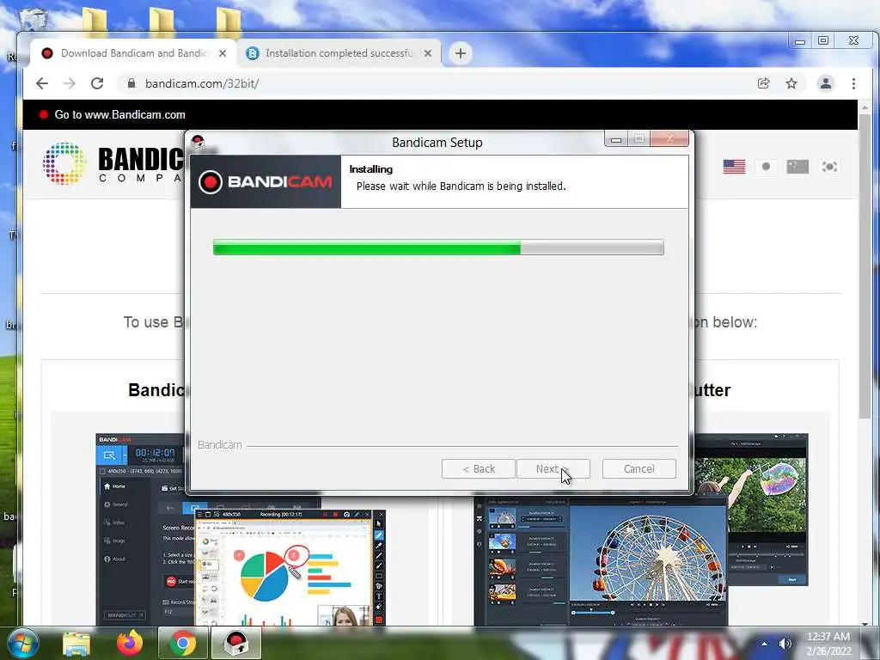Click the webpage vertical scrollbar

865,266
